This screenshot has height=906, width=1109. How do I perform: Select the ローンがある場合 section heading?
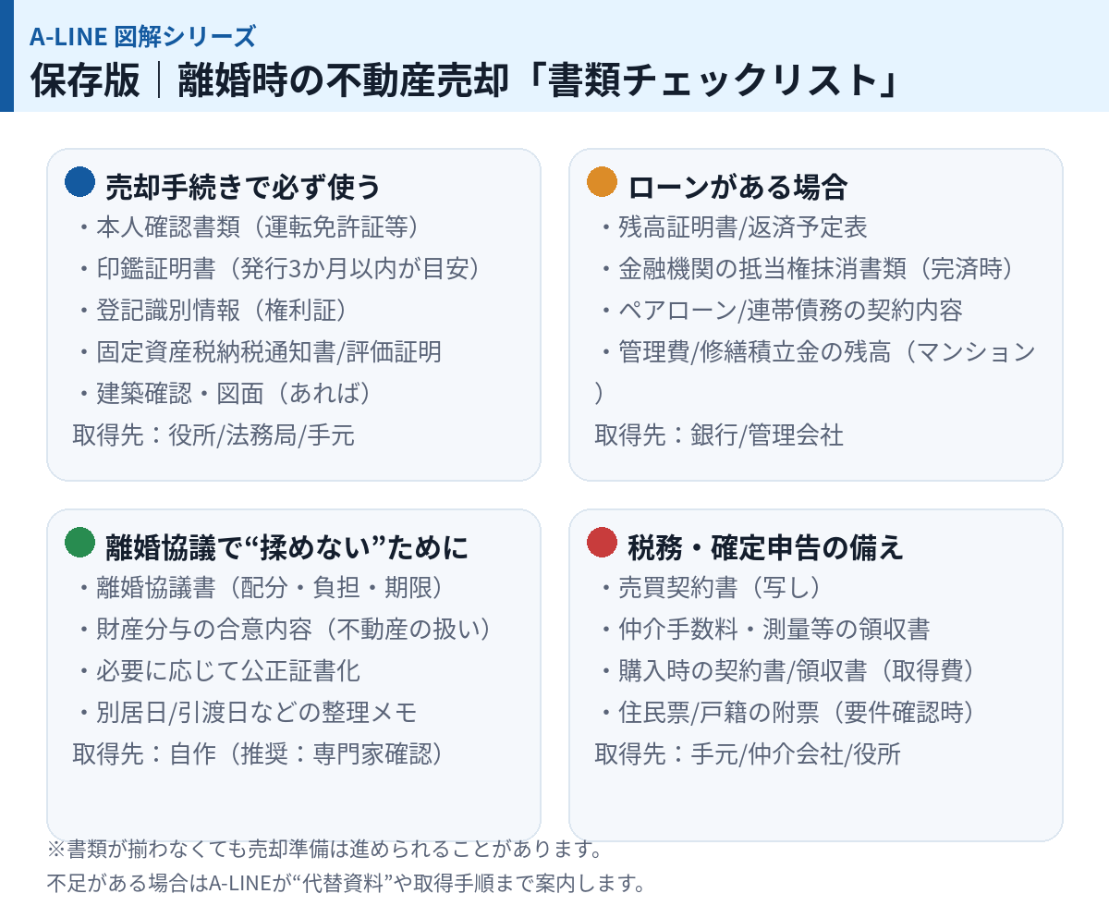pyautogui.click(x=737, y=187)
